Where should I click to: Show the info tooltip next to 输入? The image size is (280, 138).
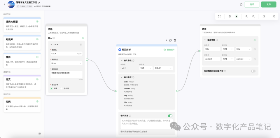[54, 38]
